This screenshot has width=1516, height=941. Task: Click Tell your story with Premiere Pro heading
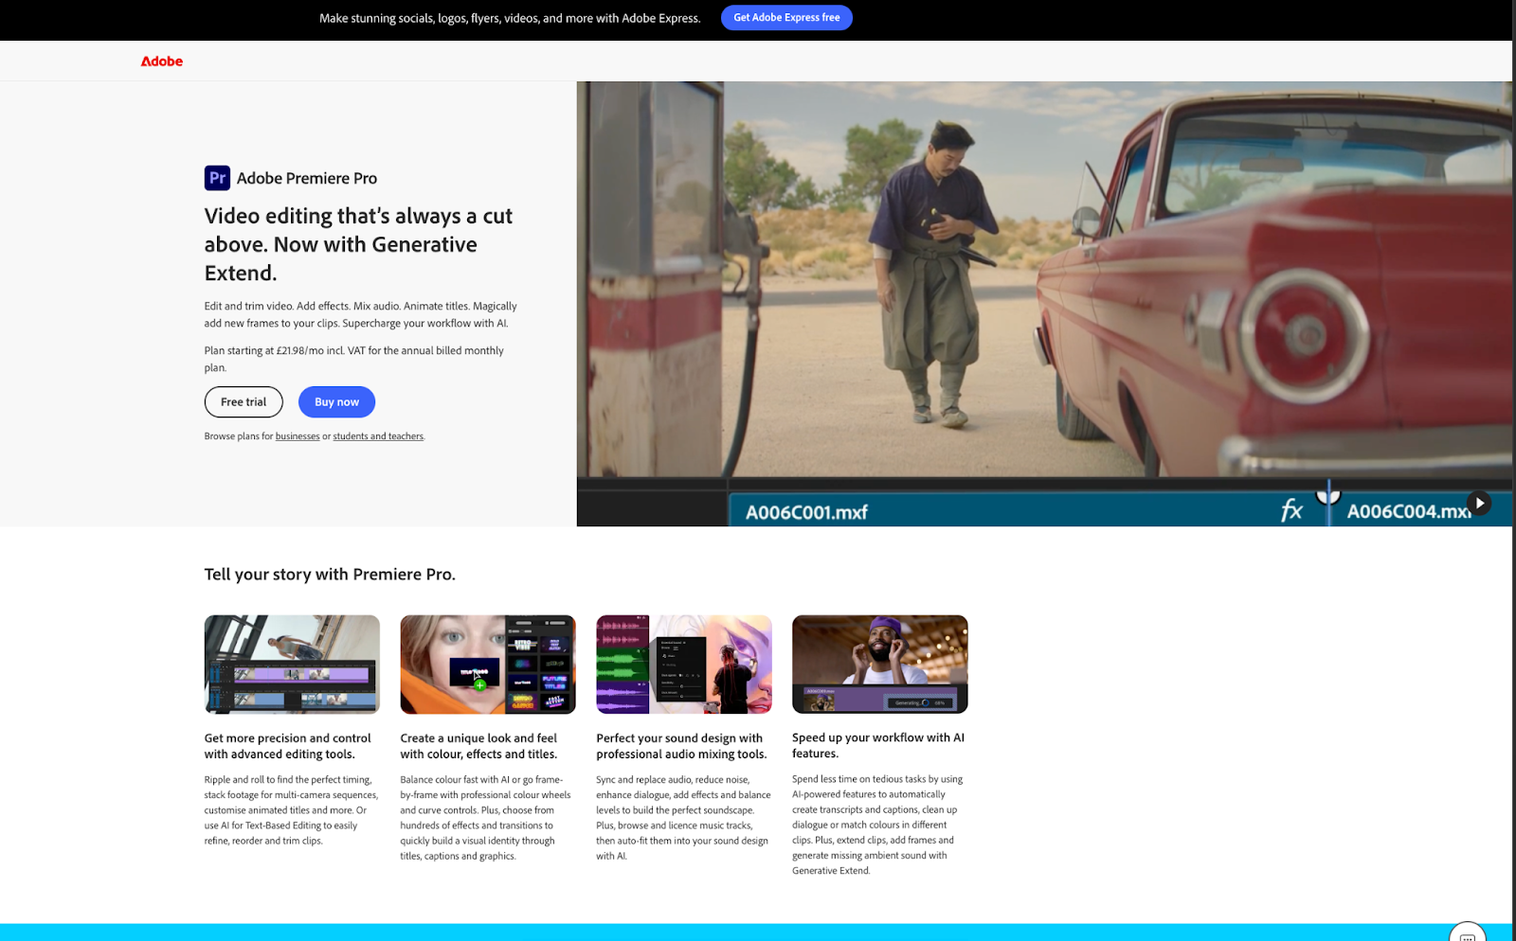330,575
